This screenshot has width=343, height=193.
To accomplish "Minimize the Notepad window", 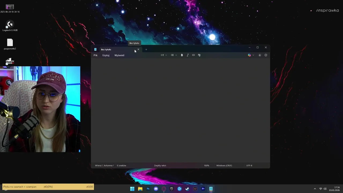I will click(x=249, y=47).
